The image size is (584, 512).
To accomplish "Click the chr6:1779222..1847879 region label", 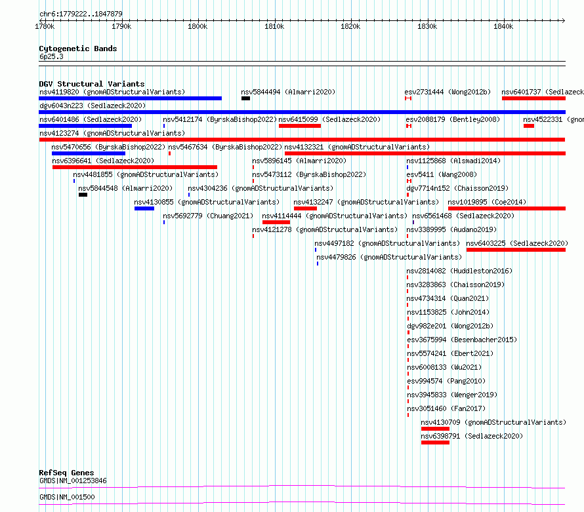I will (81, 14).
